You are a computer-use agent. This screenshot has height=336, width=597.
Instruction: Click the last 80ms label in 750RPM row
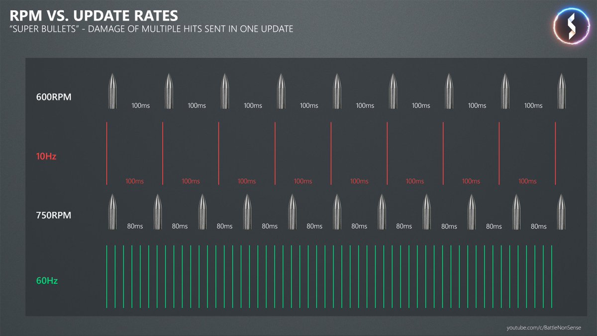[x=539, y=226]
